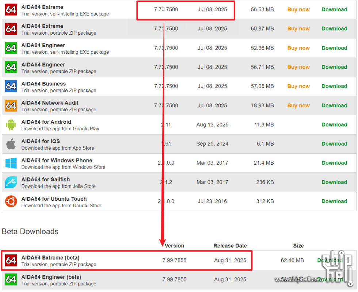Click the 'AIDA64 Network Audit' product name

pyautogui.click(x=50, y=103)
